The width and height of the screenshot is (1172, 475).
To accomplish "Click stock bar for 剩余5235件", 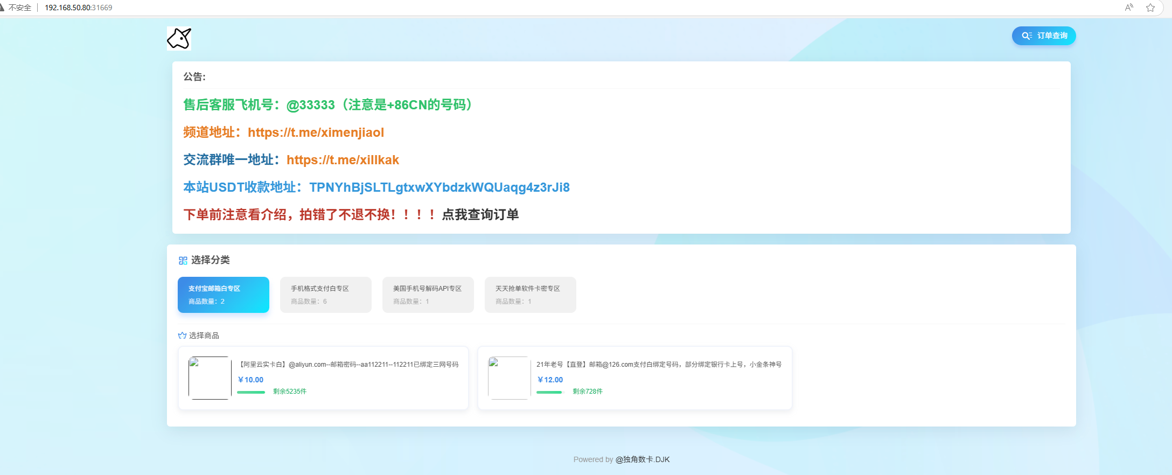I will (251, 392).
